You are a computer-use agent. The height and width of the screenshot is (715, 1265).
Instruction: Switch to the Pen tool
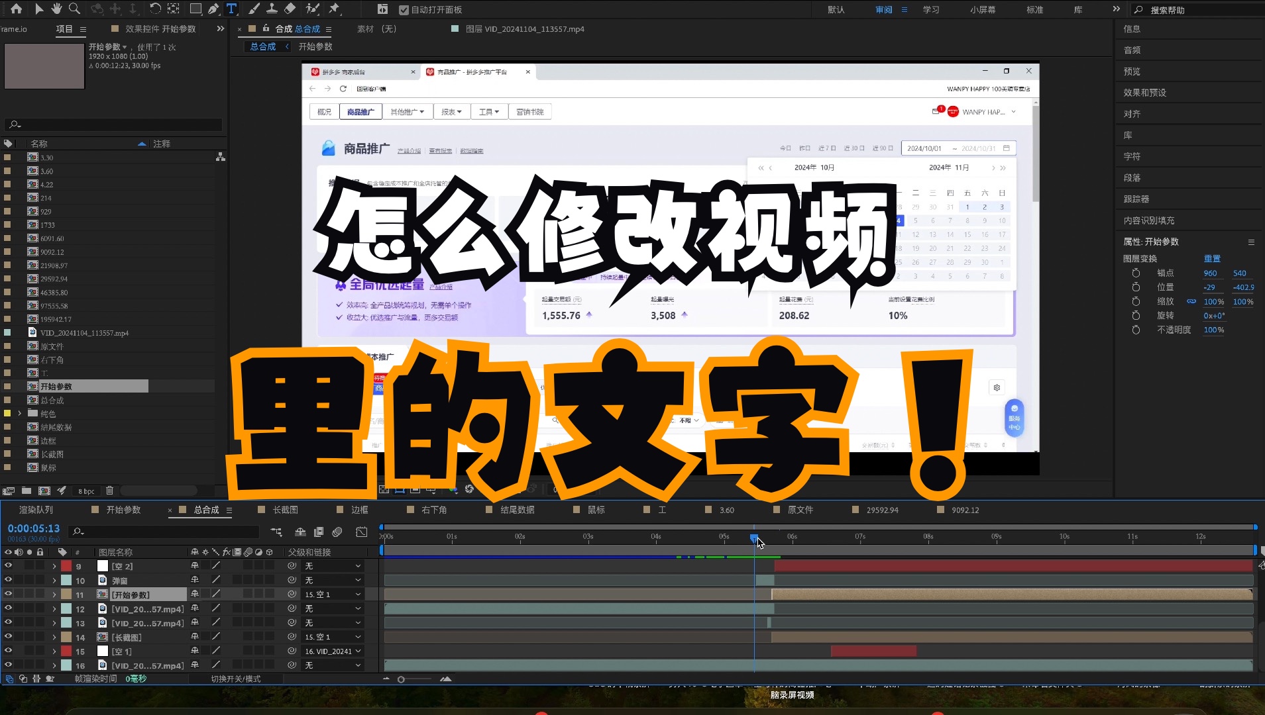click(x=213, y=9)
